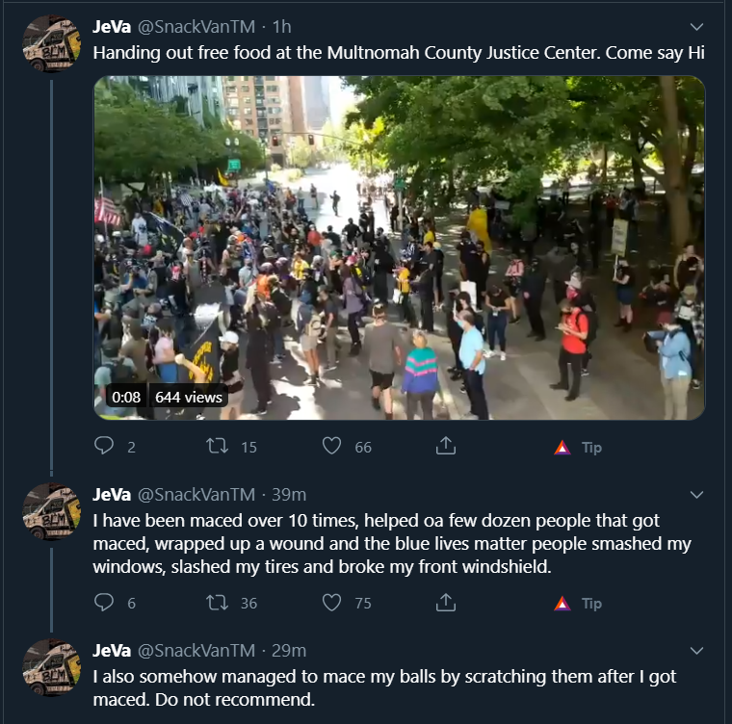Click the Brave Tip icon on first tweet
Image resolution: width=732 pixels, height=724 pixels.
(x=562, y=448)
